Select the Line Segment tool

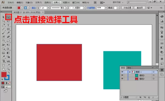click(3, 29)
